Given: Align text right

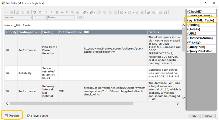Looking at the screenshot, I should [110, 12].
